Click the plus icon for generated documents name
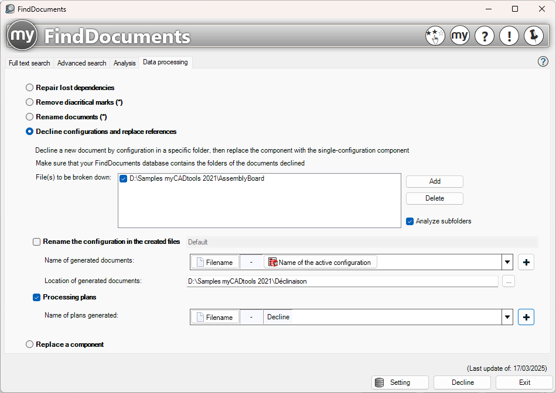 tap(526, 262)
